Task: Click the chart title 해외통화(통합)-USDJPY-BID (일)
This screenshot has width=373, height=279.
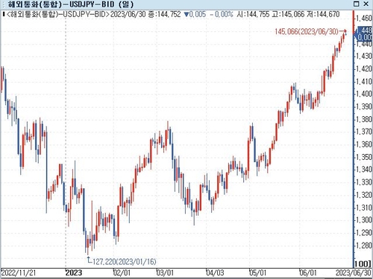Action: tap(71, 4)
